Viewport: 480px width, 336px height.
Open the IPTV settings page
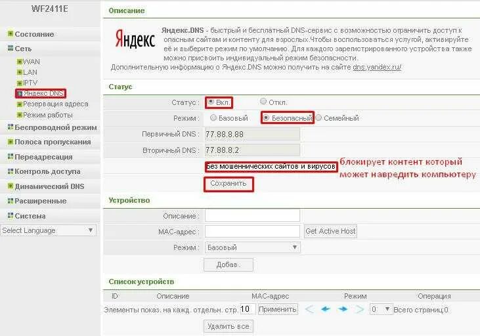pos(30,83)
